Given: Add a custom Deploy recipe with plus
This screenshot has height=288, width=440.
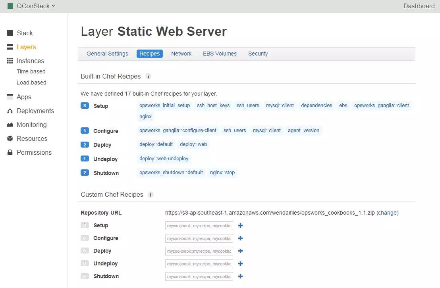Looking at the screenshot, I should [x=241, y=251].
